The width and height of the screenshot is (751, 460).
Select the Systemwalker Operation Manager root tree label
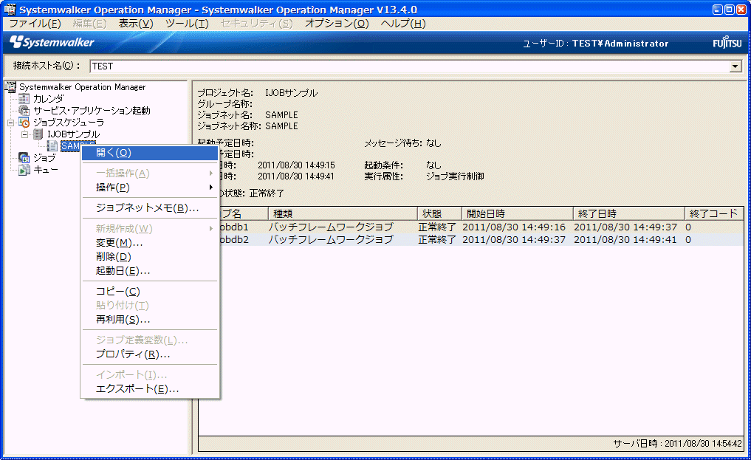83,87
